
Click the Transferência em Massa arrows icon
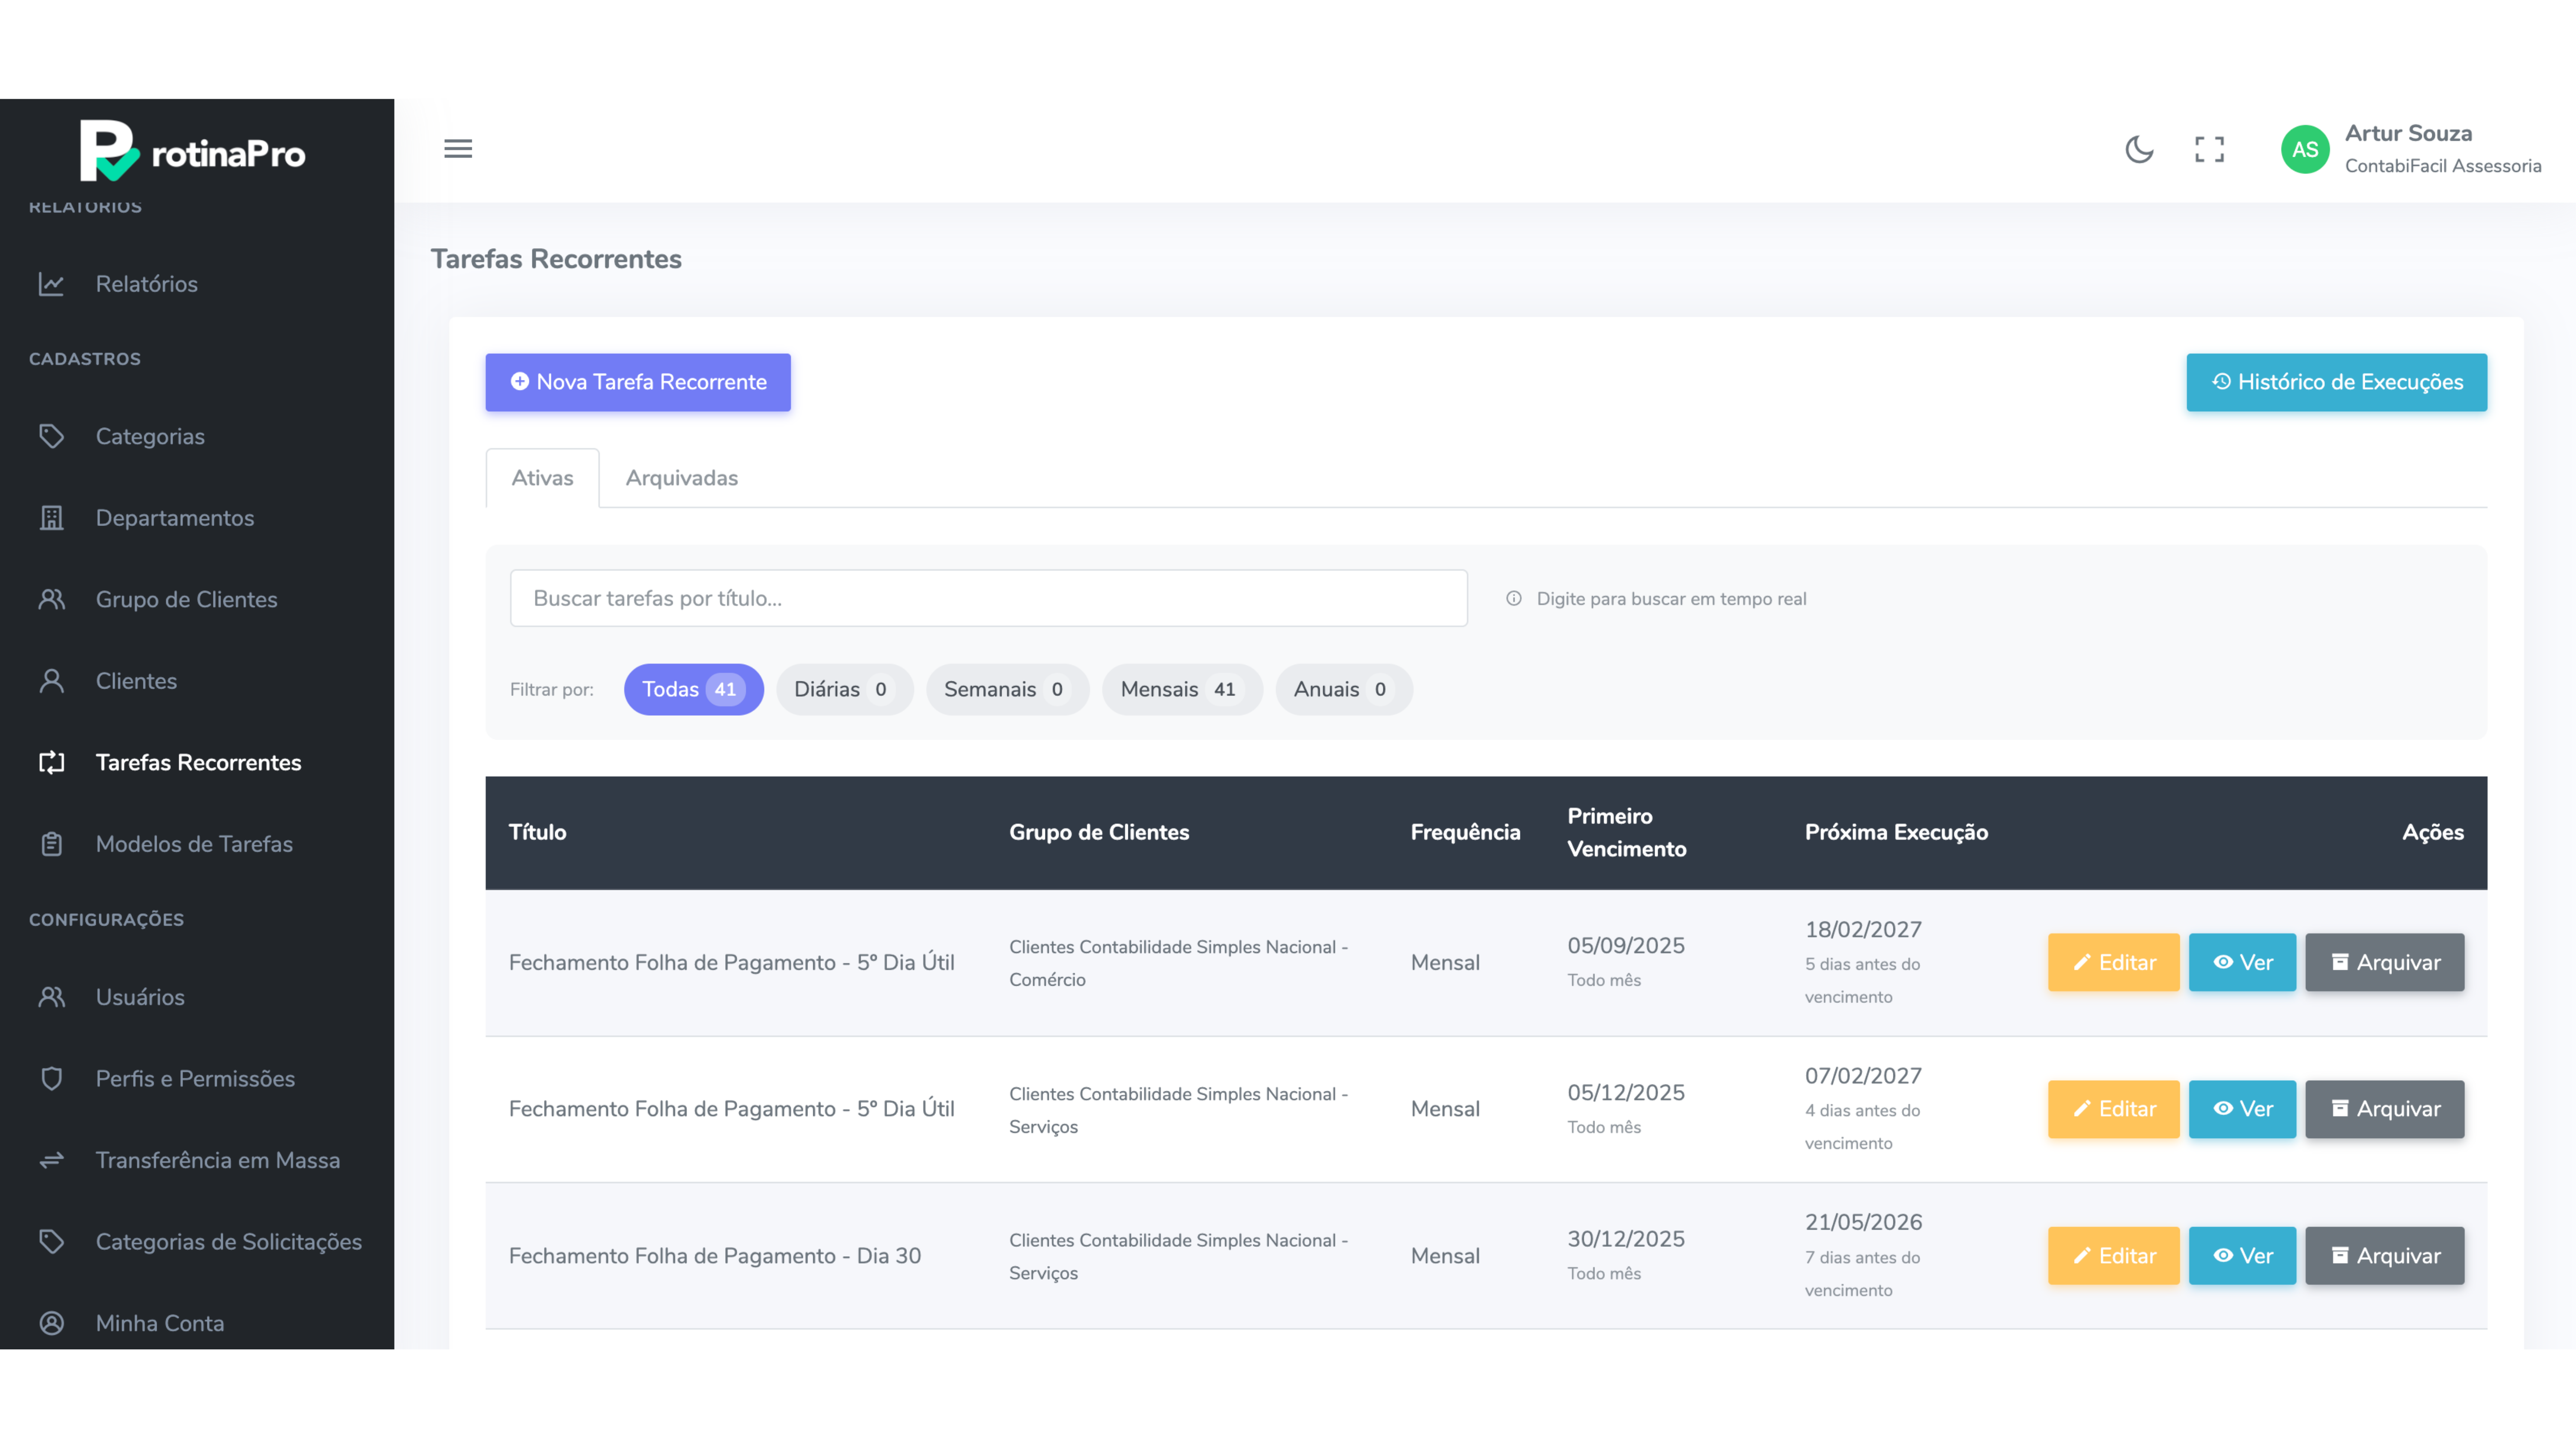point(52,1160)
